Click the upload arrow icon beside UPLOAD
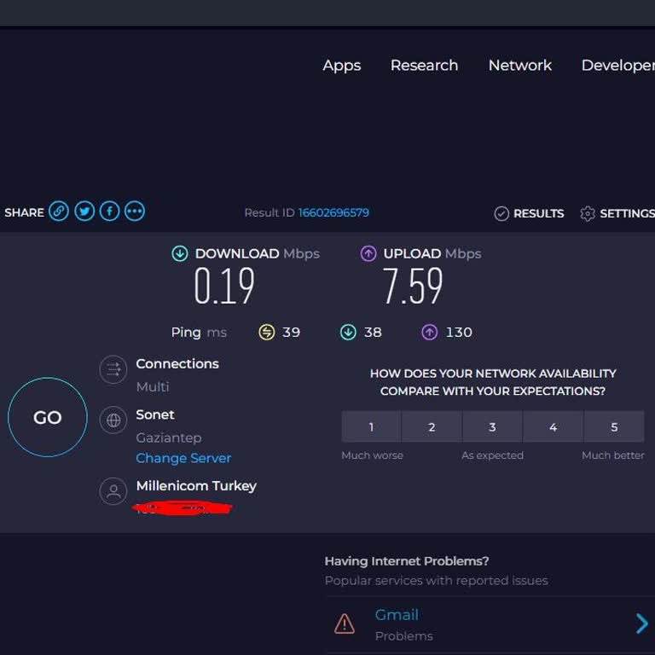Viewport: 655px width, 655px height. (368, 253)
